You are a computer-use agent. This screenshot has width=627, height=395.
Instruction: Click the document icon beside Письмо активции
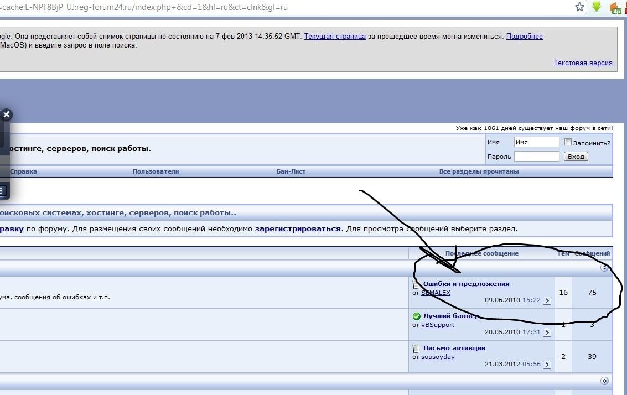pyautogui.click(x=417, y=349)
